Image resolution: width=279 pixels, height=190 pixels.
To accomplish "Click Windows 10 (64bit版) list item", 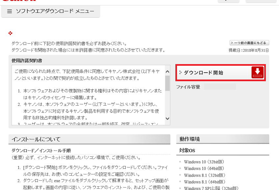I will click(x=204, y=168).
